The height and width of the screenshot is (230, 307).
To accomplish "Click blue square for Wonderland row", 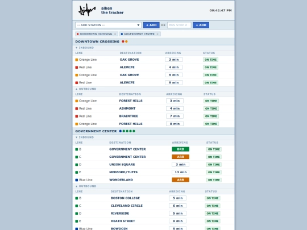I will click(x=77, y=180).
